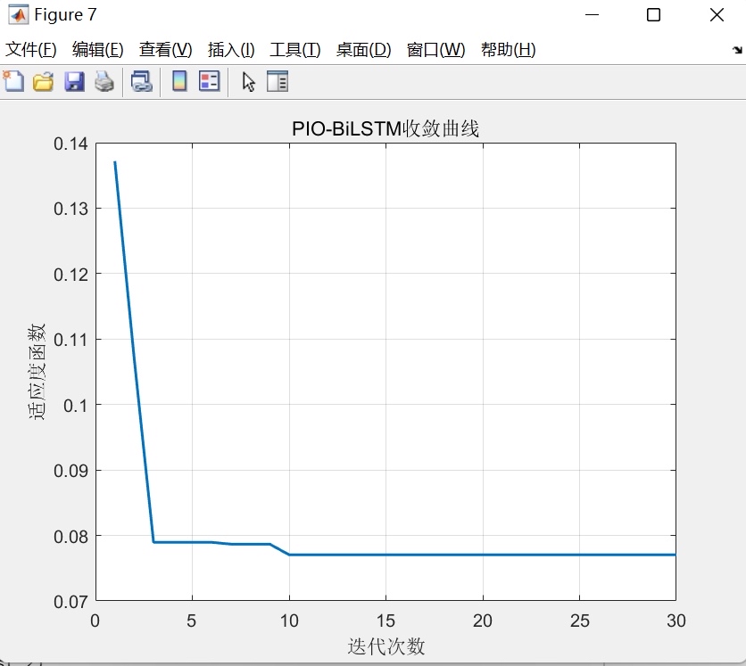This screenshot has width=746, height=666.
Task: Open a file with the folder icon
Action: click(44, 82)
